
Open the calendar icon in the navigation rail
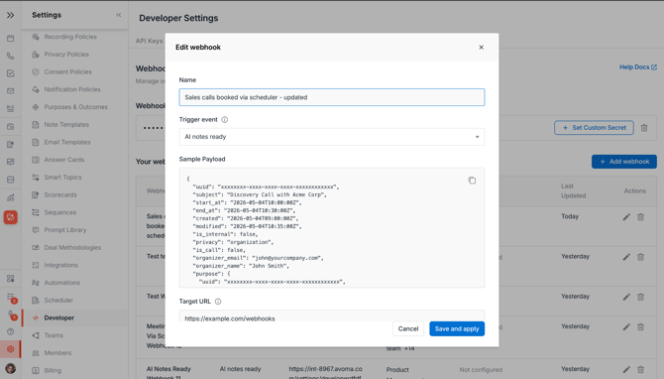click(x=11, y=38)
